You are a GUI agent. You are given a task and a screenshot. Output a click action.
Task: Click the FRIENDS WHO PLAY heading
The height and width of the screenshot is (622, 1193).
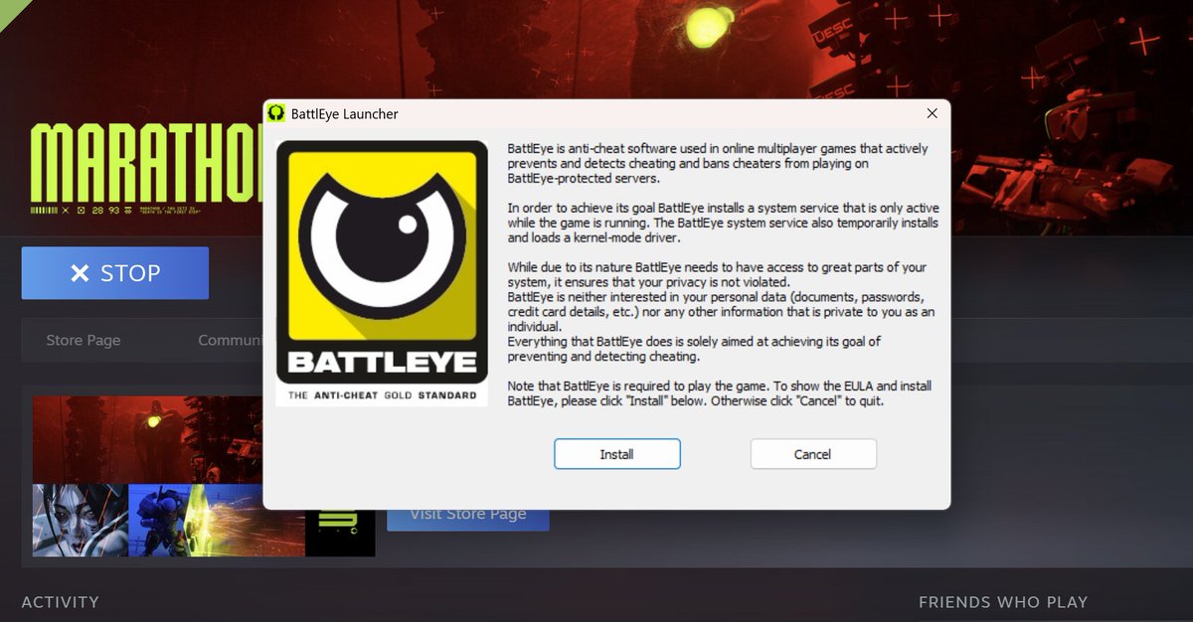click(x=1003, y=602)
